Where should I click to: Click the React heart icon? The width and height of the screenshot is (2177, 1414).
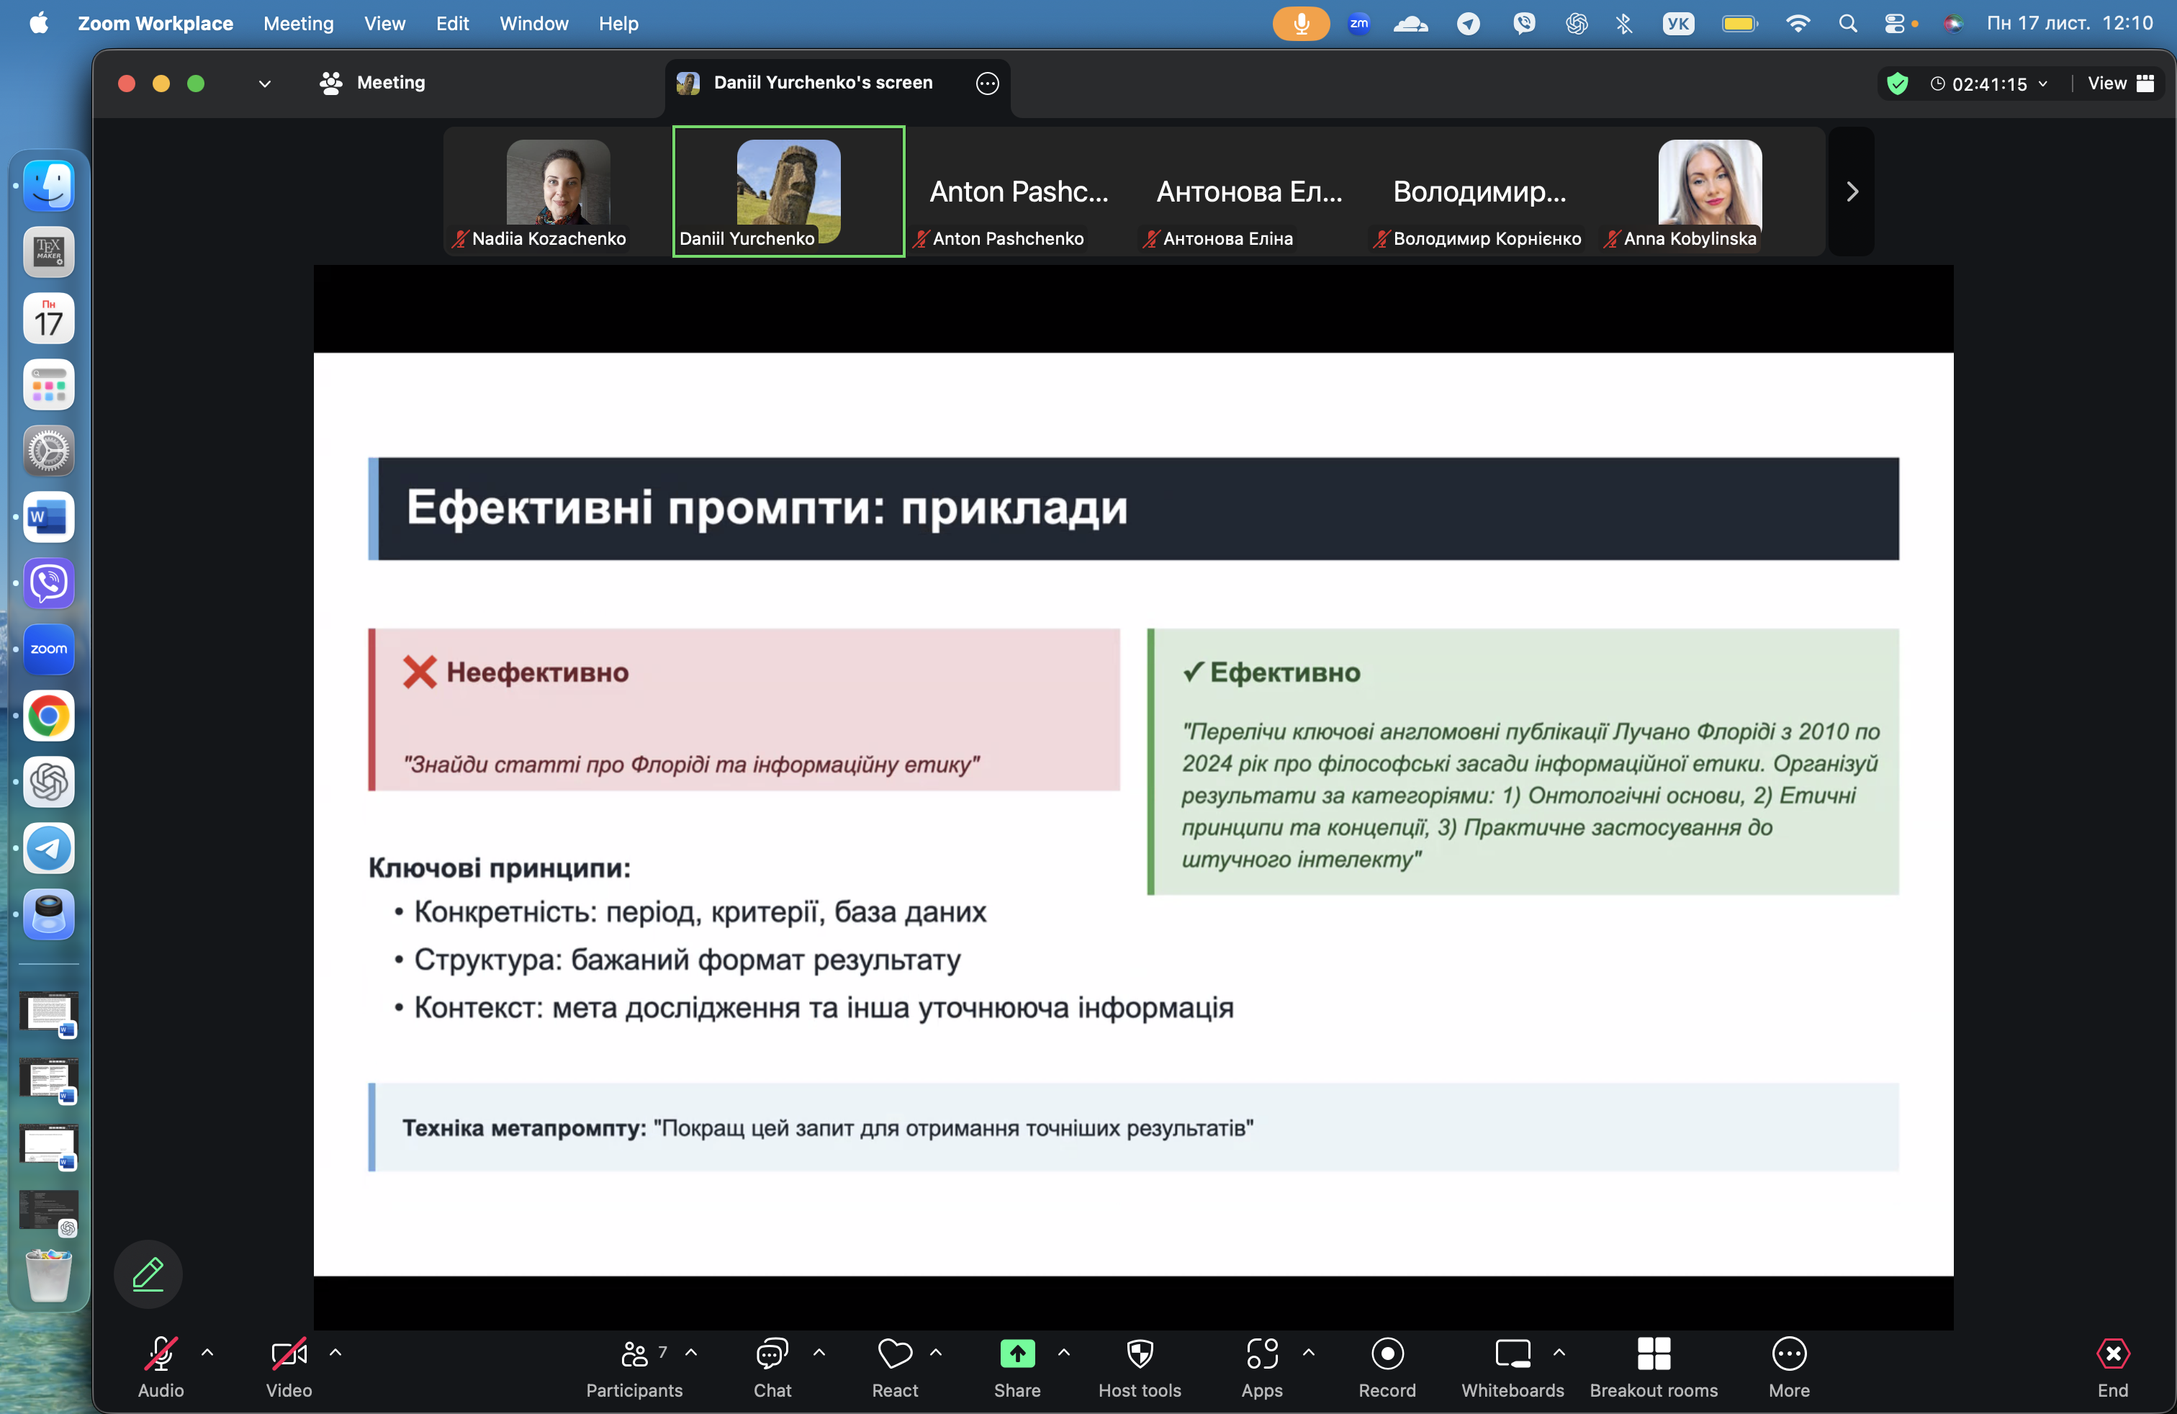(893, 1354)
